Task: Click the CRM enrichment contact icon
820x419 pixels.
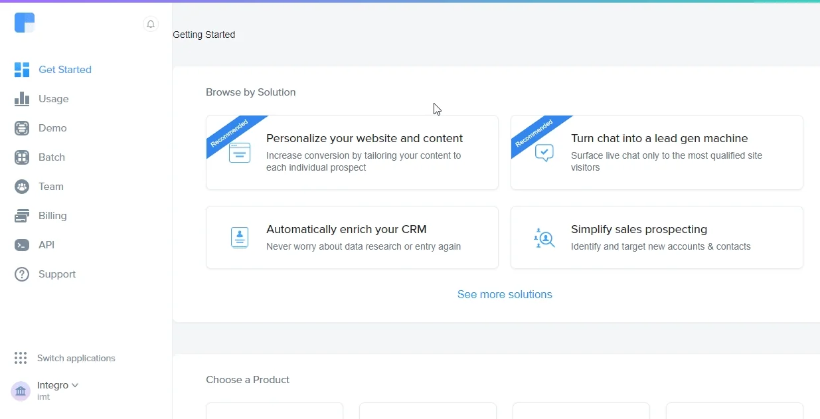Action: point(240,238)
